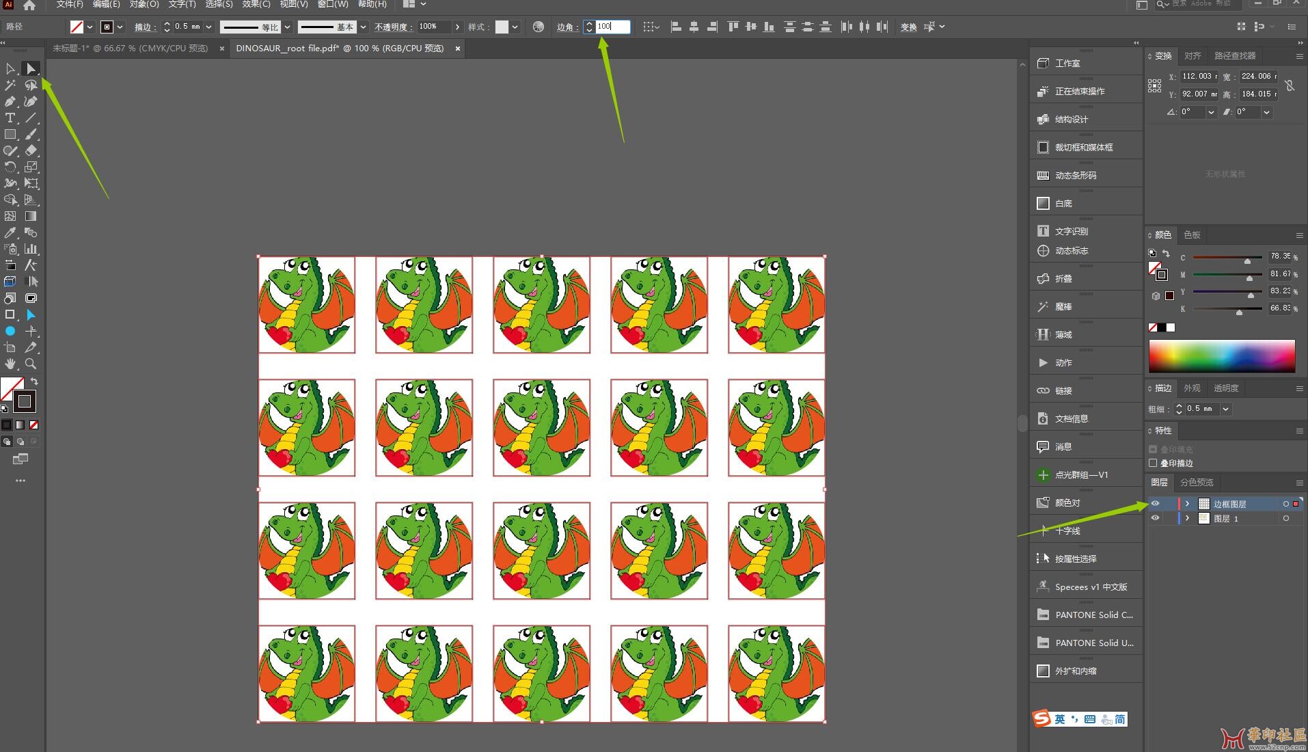The height and width of the screenshot is (752, 1308).
Task: Open the 等比 variable width profile dropdown
Action: [x=288, y=27]
